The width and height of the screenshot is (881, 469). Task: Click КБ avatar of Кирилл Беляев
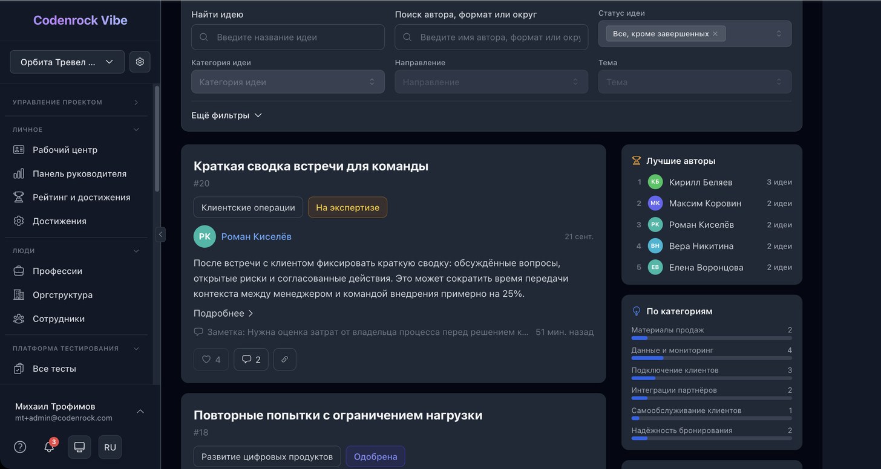[655, 182]
